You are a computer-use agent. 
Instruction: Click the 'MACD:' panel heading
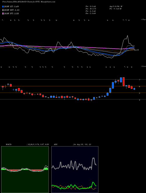coord(9,144)
